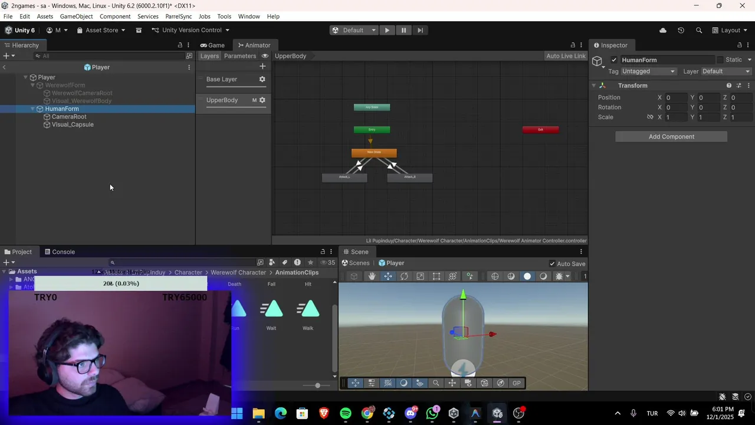Select the Rotate tool in Scene toolbar

pos(404,276)
